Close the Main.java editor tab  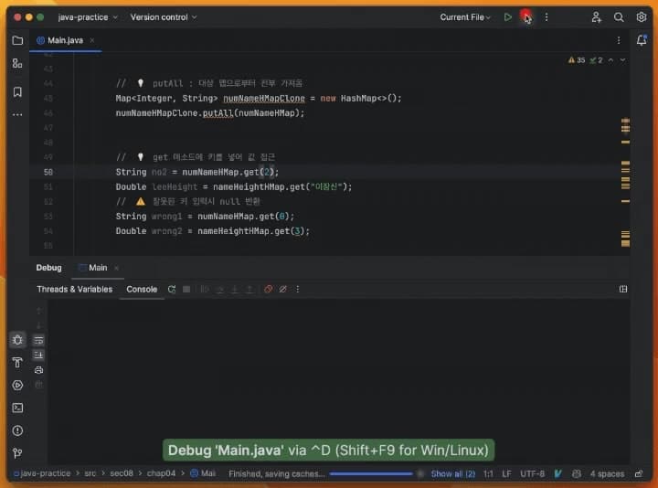[92, 40]
